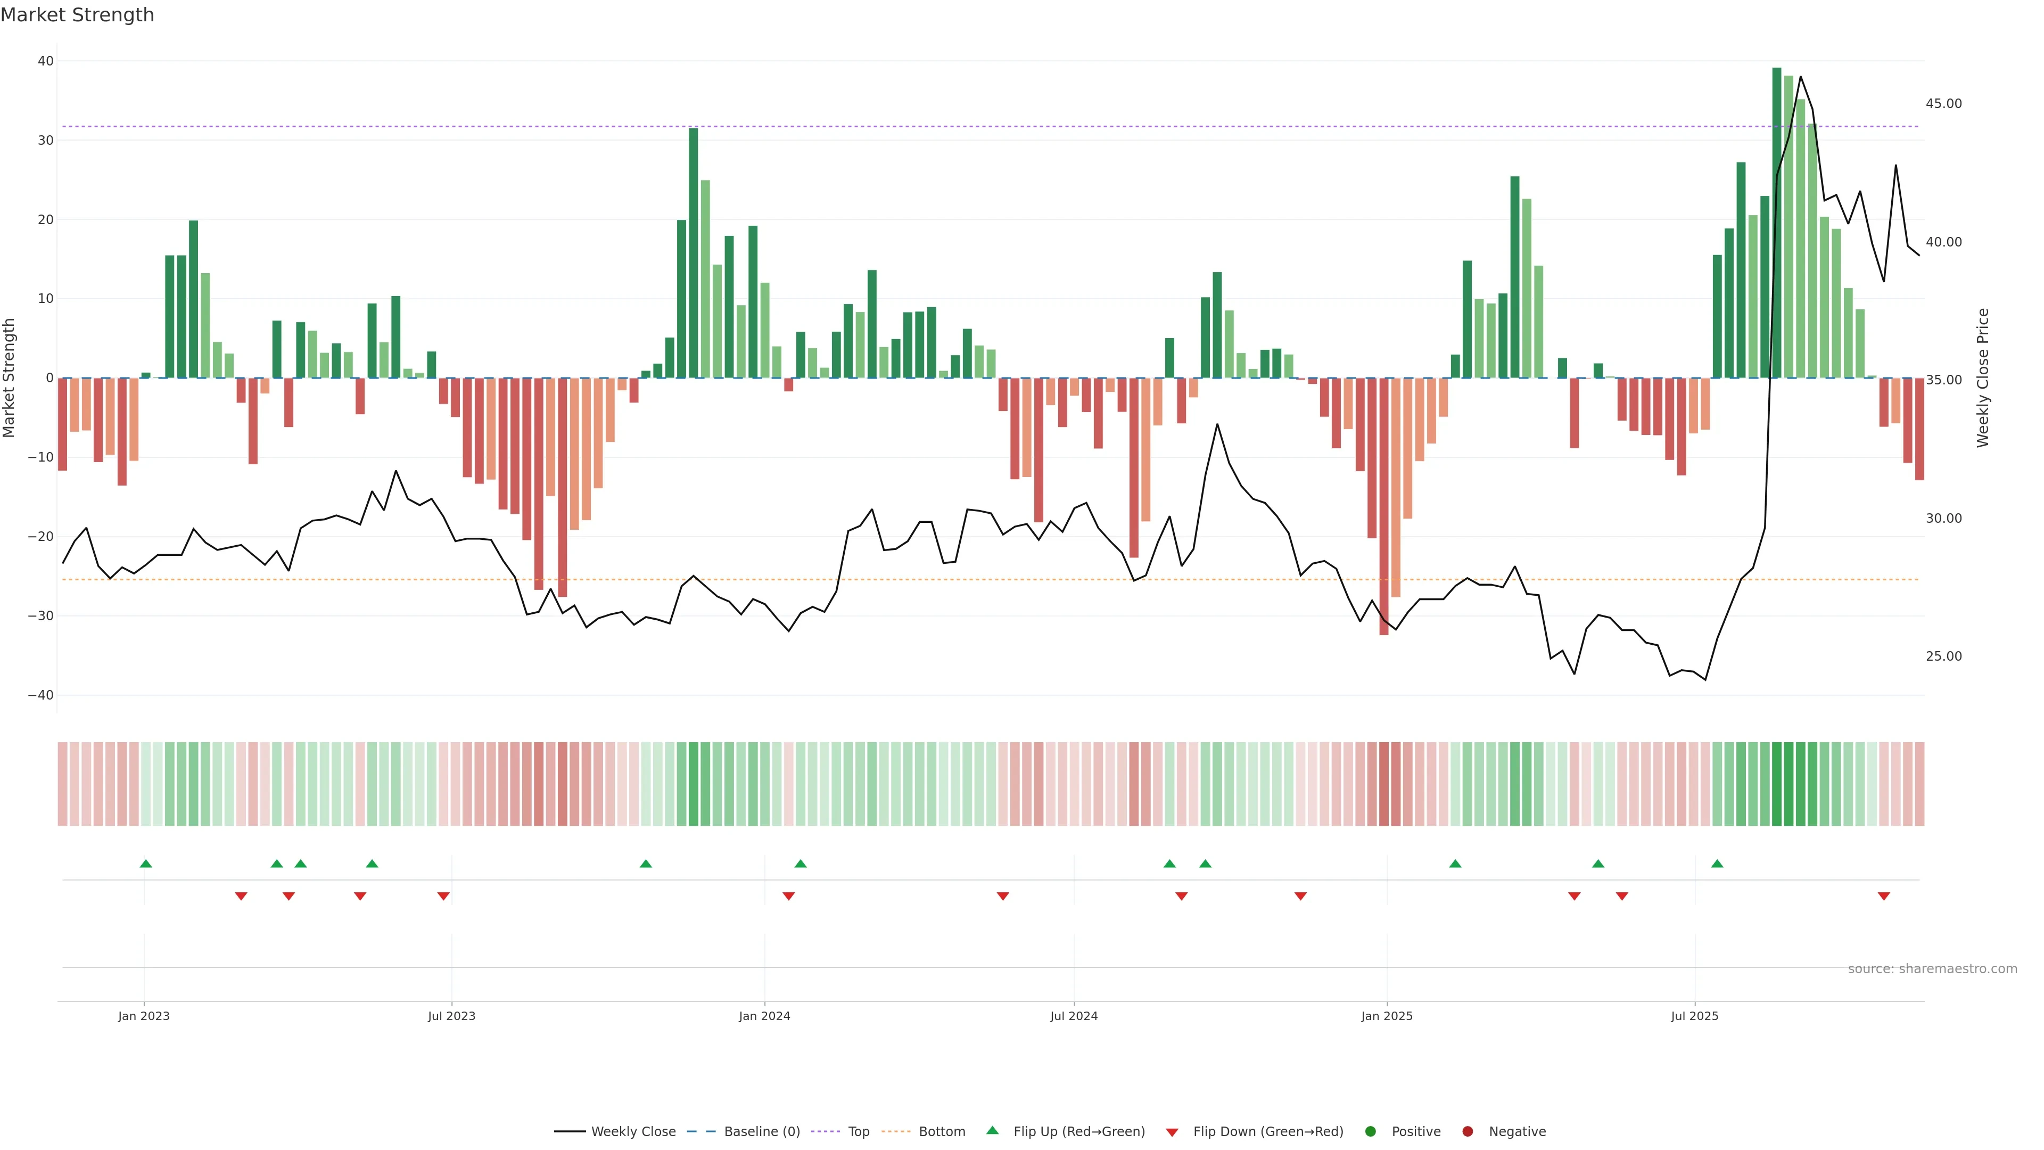Image resolution: width=2044 pixels, height=1150 pixels.
Task: Click the deepest red bar below -30
Action: [x=1384, y=508]
